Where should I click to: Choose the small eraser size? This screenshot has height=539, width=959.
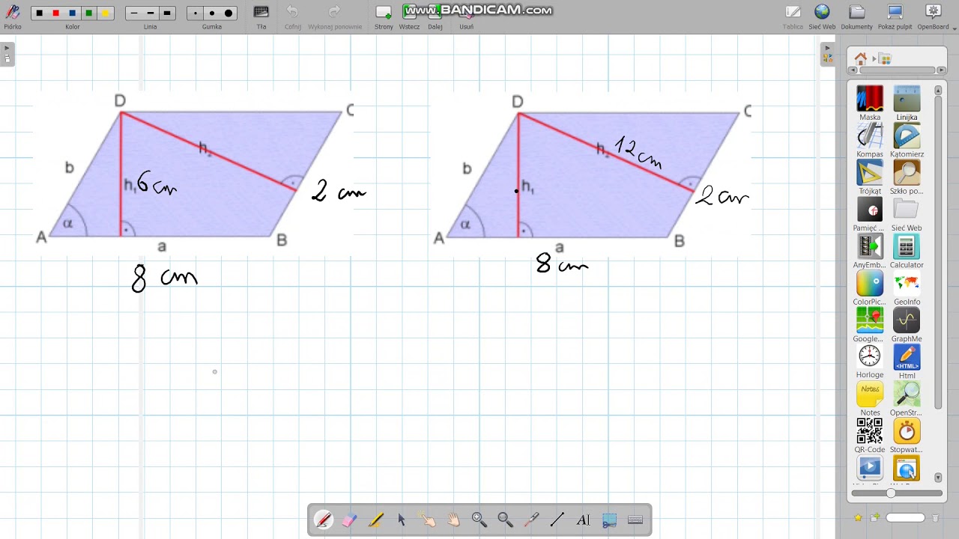point(196,13)
